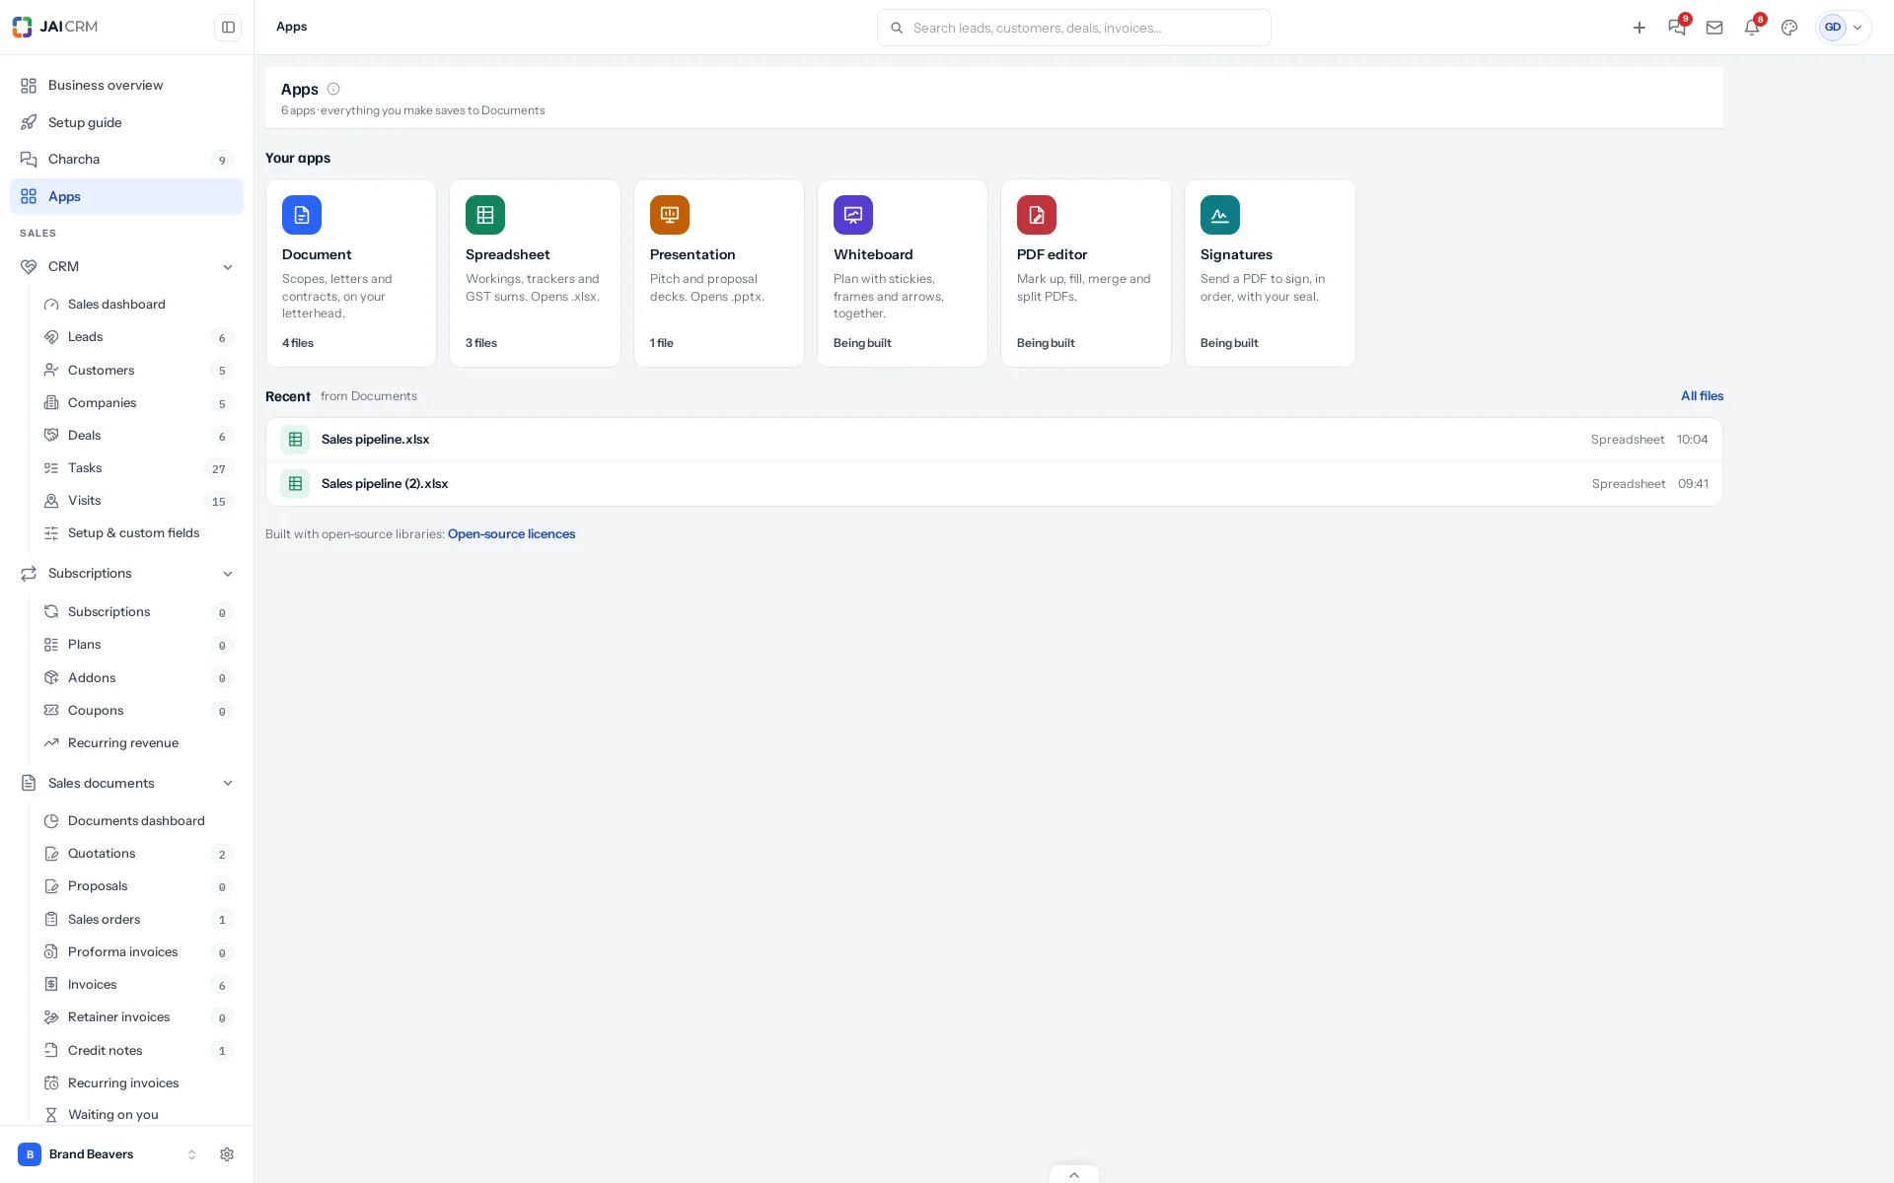Open chat messages icon in header
This screenshot has width=1894, height=1183.
click(x=1677, y=28)
